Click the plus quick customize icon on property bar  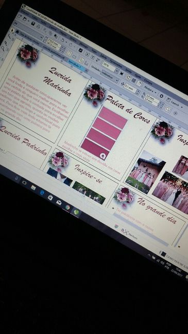tap(175, 113)
